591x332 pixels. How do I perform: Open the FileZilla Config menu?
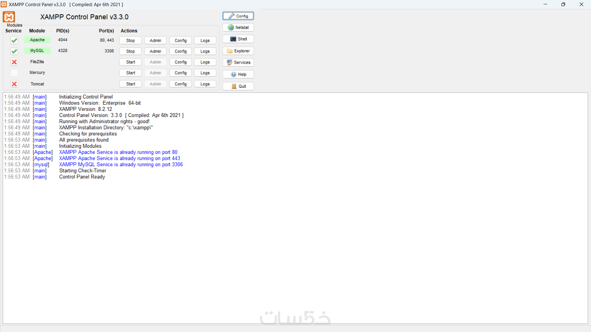[180, 62]
